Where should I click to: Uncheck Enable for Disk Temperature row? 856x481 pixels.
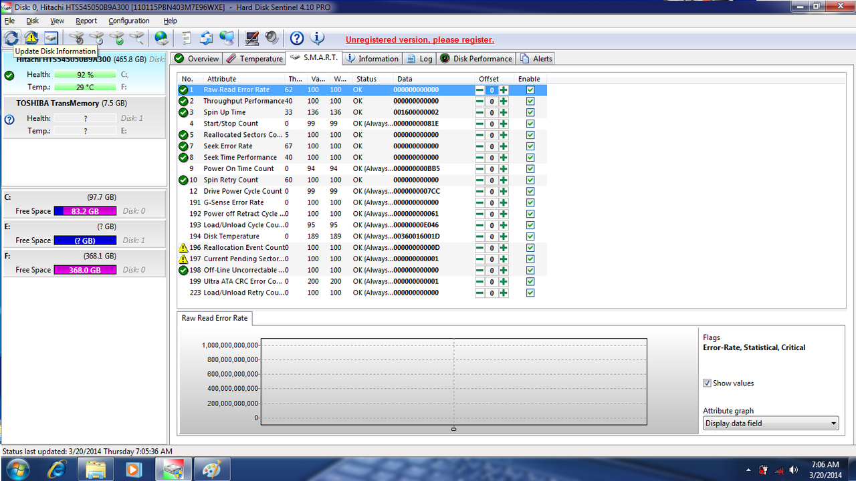(530, 236)
